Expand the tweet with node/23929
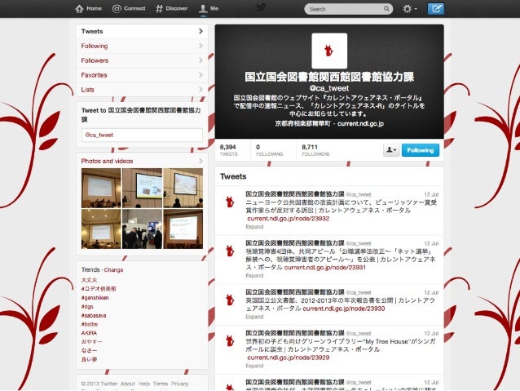The width and height of the screenshot is (520, 391). coord(254,366)
